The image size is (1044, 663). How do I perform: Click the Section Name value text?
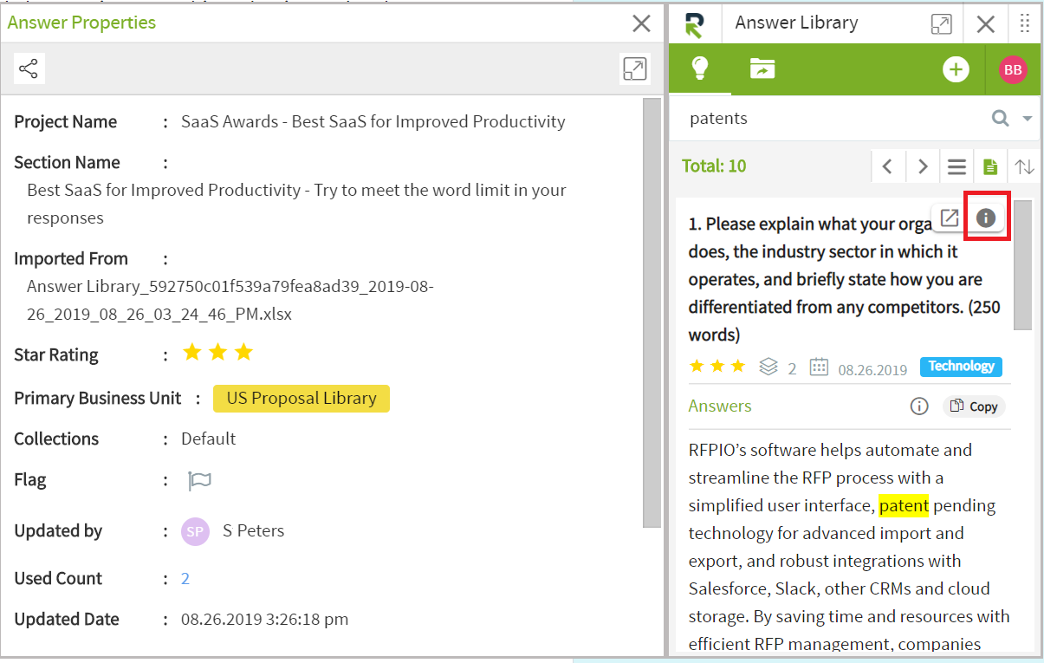click(296, 204)
